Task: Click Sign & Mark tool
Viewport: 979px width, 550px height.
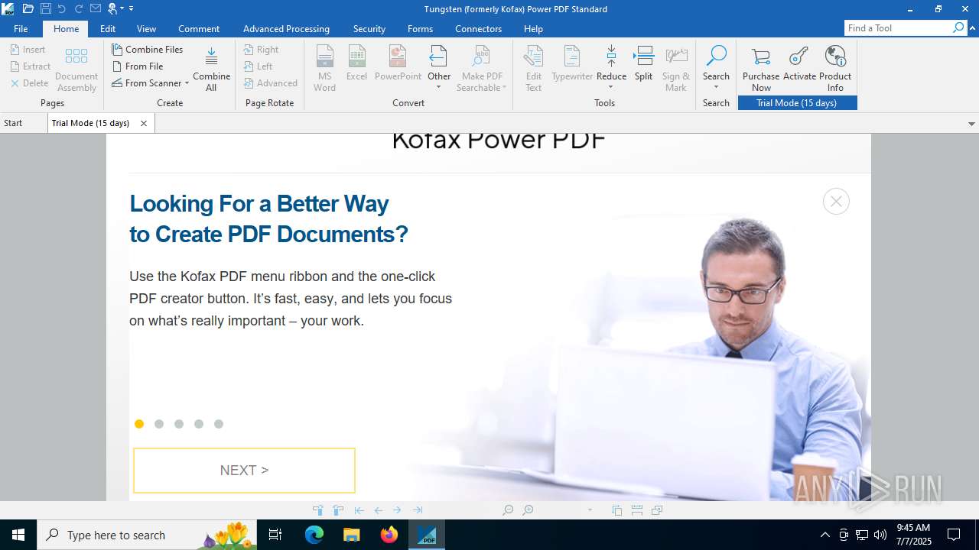Action: point(676,68)
